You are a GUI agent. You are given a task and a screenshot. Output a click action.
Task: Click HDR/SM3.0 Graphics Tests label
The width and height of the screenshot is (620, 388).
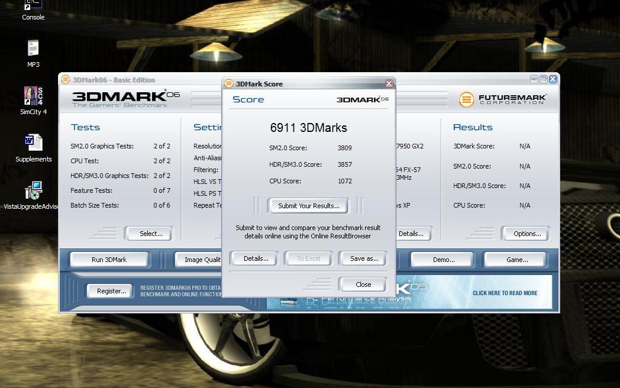109,176
